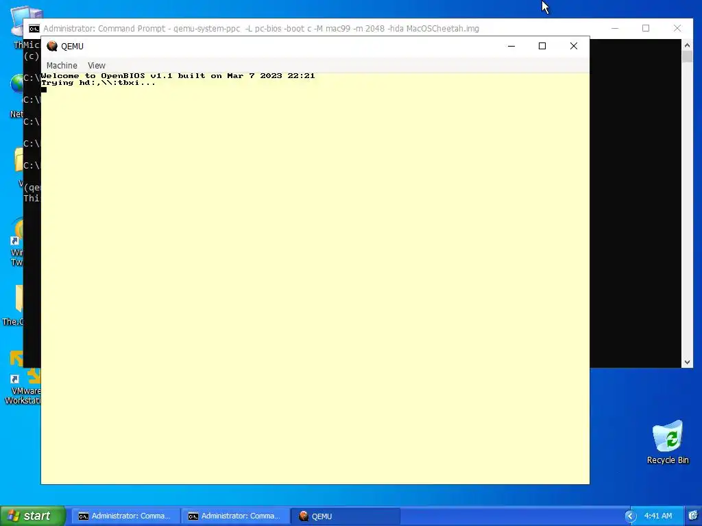Click the Command Prompt scrollbar down arrow
Screen dimensions: 702x526
687,362
